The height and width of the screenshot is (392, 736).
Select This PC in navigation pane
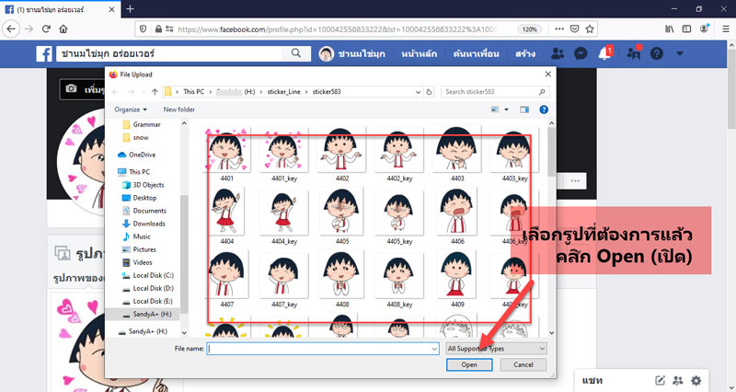coord(133,172)
